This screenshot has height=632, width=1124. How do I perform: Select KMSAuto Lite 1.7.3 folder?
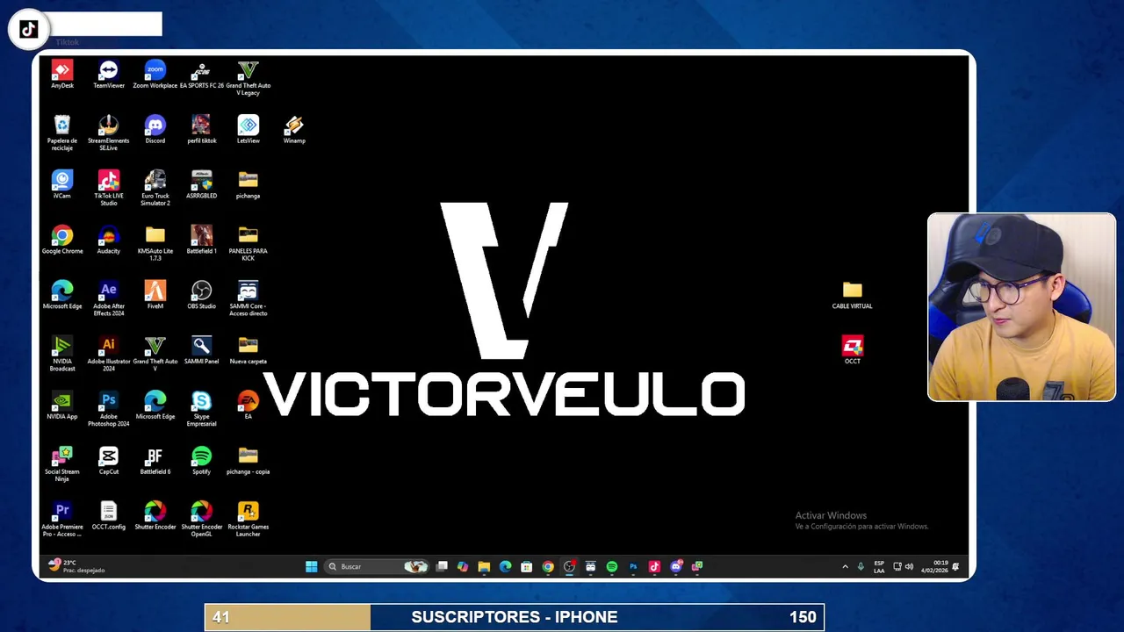coord(155,243)
